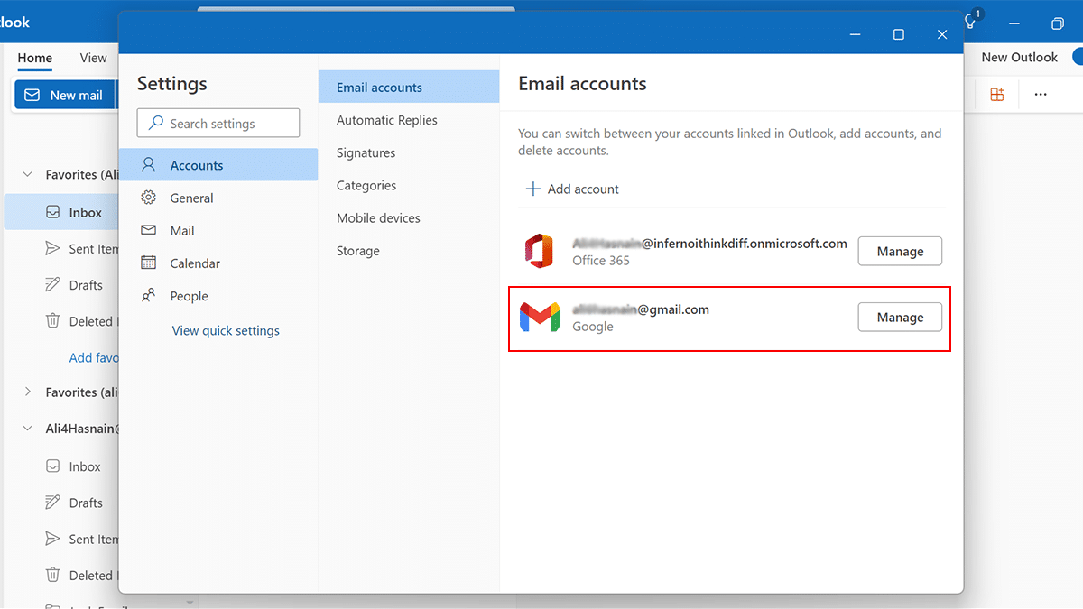Collapse the first Favorites folder group
The width and height of the screenshot is (1083, 609).
click(x=28, y=175)
